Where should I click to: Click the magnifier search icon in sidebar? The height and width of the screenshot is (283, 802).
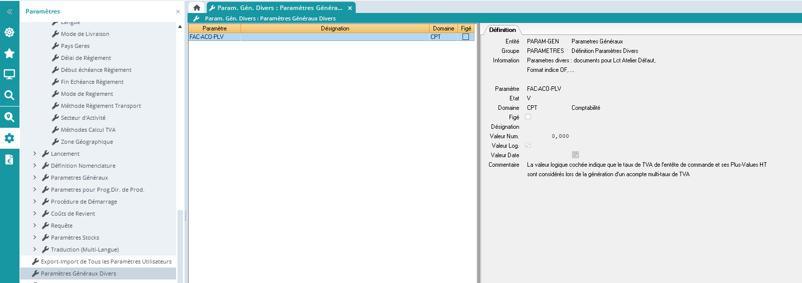[9, 95]
